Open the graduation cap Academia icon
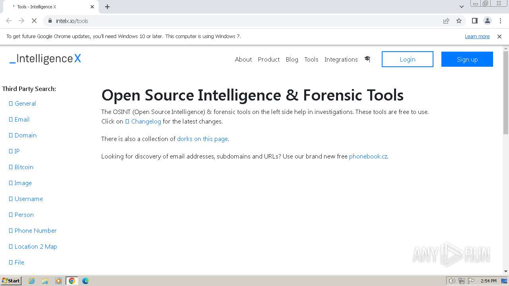Screen dimensions: 509x286 point(367,59)
